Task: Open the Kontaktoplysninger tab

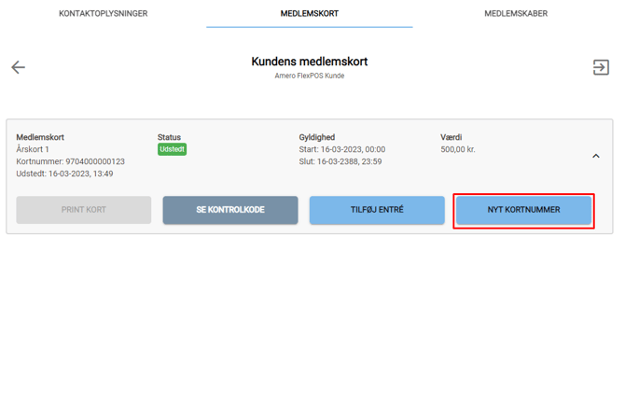Action: (x=104, y=14)
